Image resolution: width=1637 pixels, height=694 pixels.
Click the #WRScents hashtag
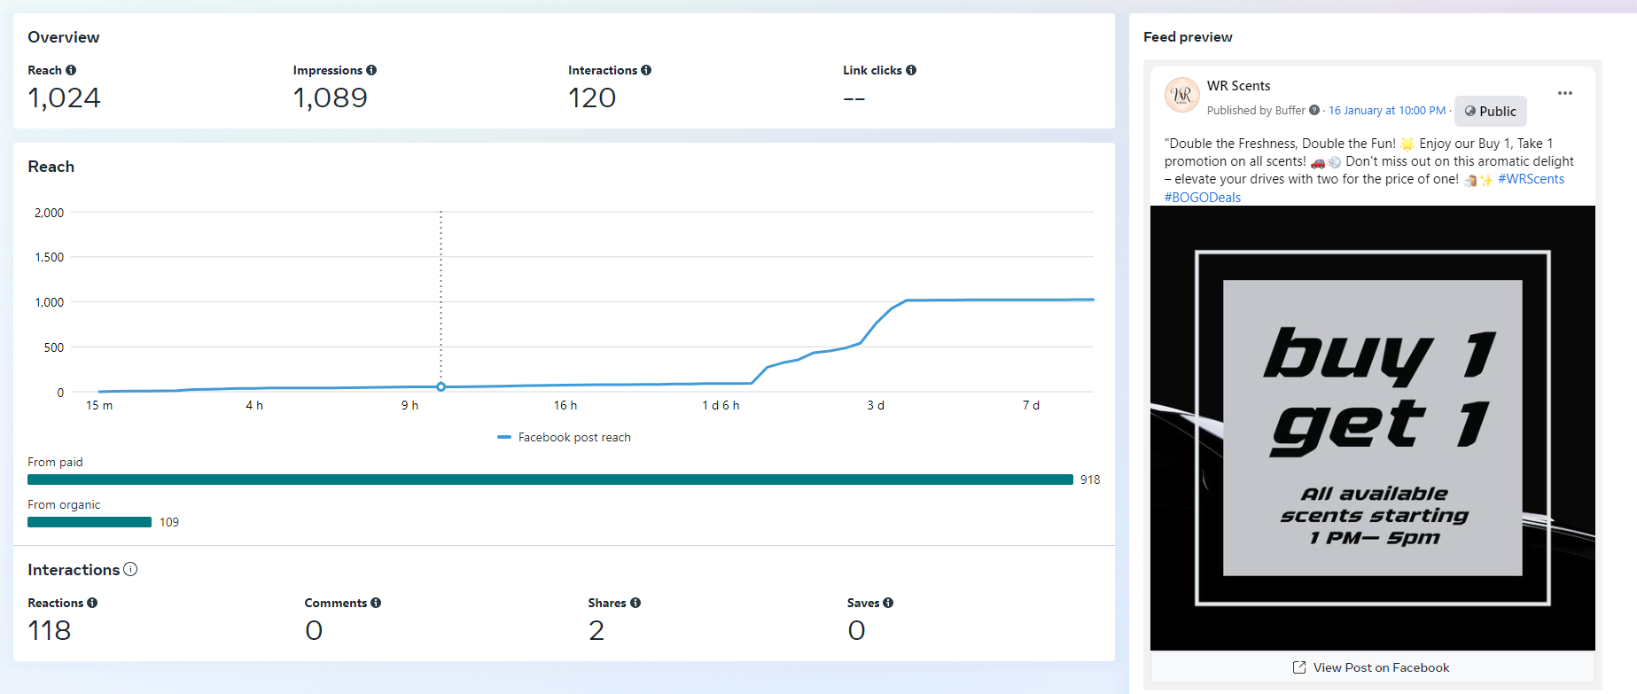(x=1531, y=179)
